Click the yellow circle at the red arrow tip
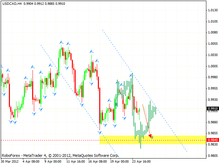Viewport: 219px width, 164px height. [152, 137]
